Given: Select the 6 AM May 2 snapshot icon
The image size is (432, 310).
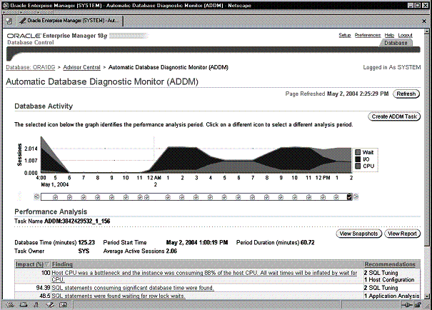Looking at the screenshot, I should tap(238, 197).
